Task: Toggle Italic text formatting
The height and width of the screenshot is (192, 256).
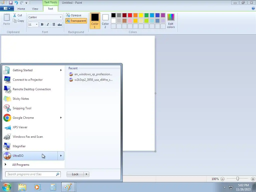Action: coord(48,24)
